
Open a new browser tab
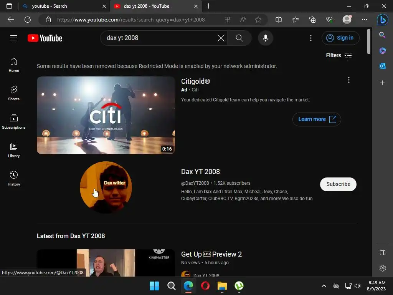coord(208,6)
